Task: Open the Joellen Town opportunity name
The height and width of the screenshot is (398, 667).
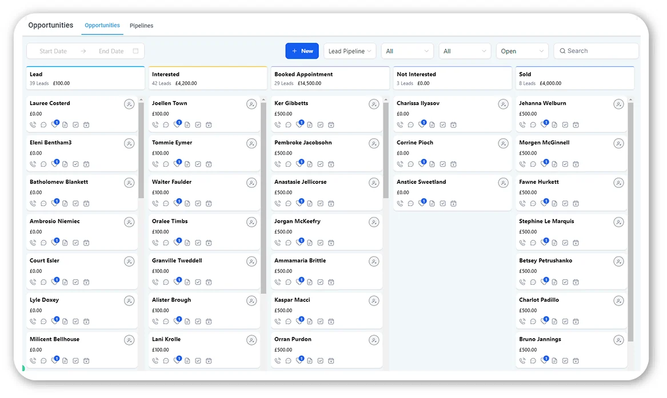Action: point(169,103)
